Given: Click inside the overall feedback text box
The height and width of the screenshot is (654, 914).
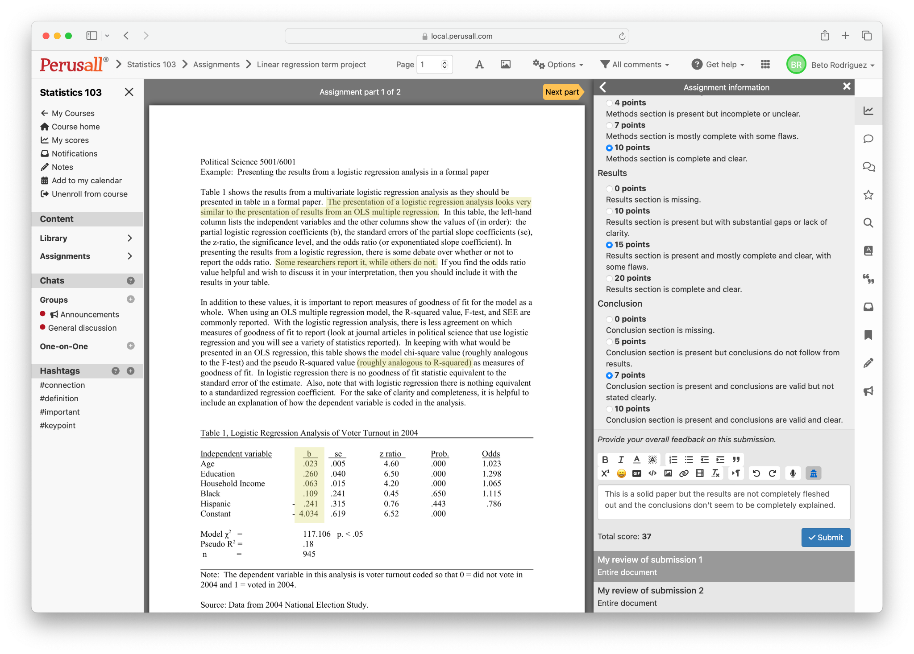Looking at the screenshot, I should [x=723, y=502].
